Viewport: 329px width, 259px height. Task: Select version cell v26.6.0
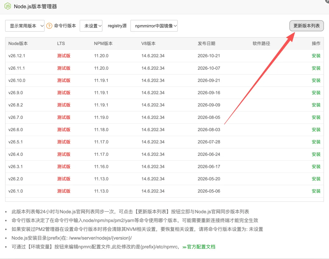pyautogui.click(x=16, y=130)
